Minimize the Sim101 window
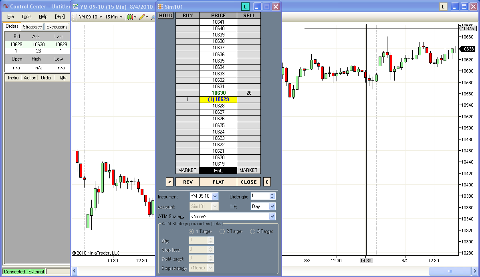 click(257, 6)
